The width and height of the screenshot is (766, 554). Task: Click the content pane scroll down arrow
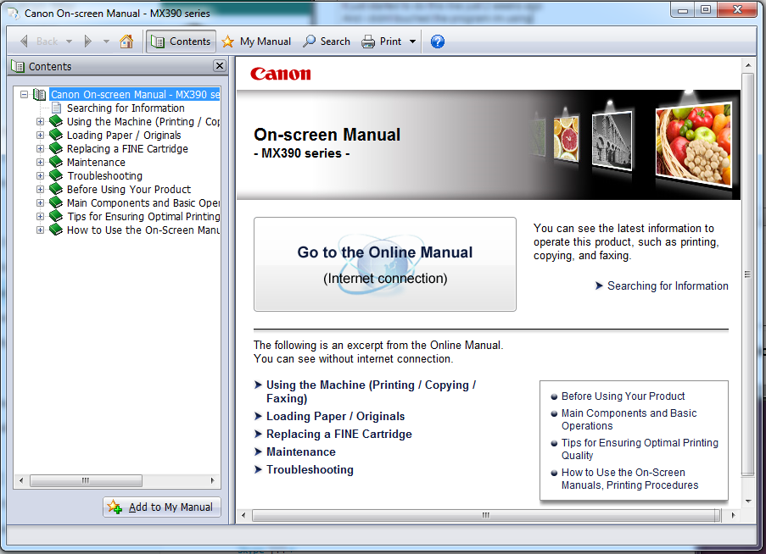point(748,501)
